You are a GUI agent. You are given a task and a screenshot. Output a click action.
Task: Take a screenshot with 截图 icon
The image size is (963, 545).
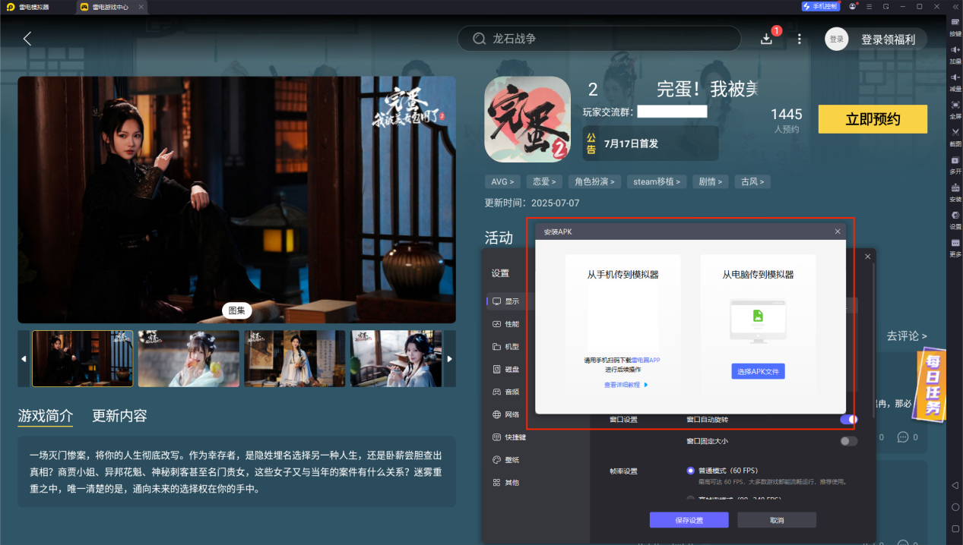955,137
